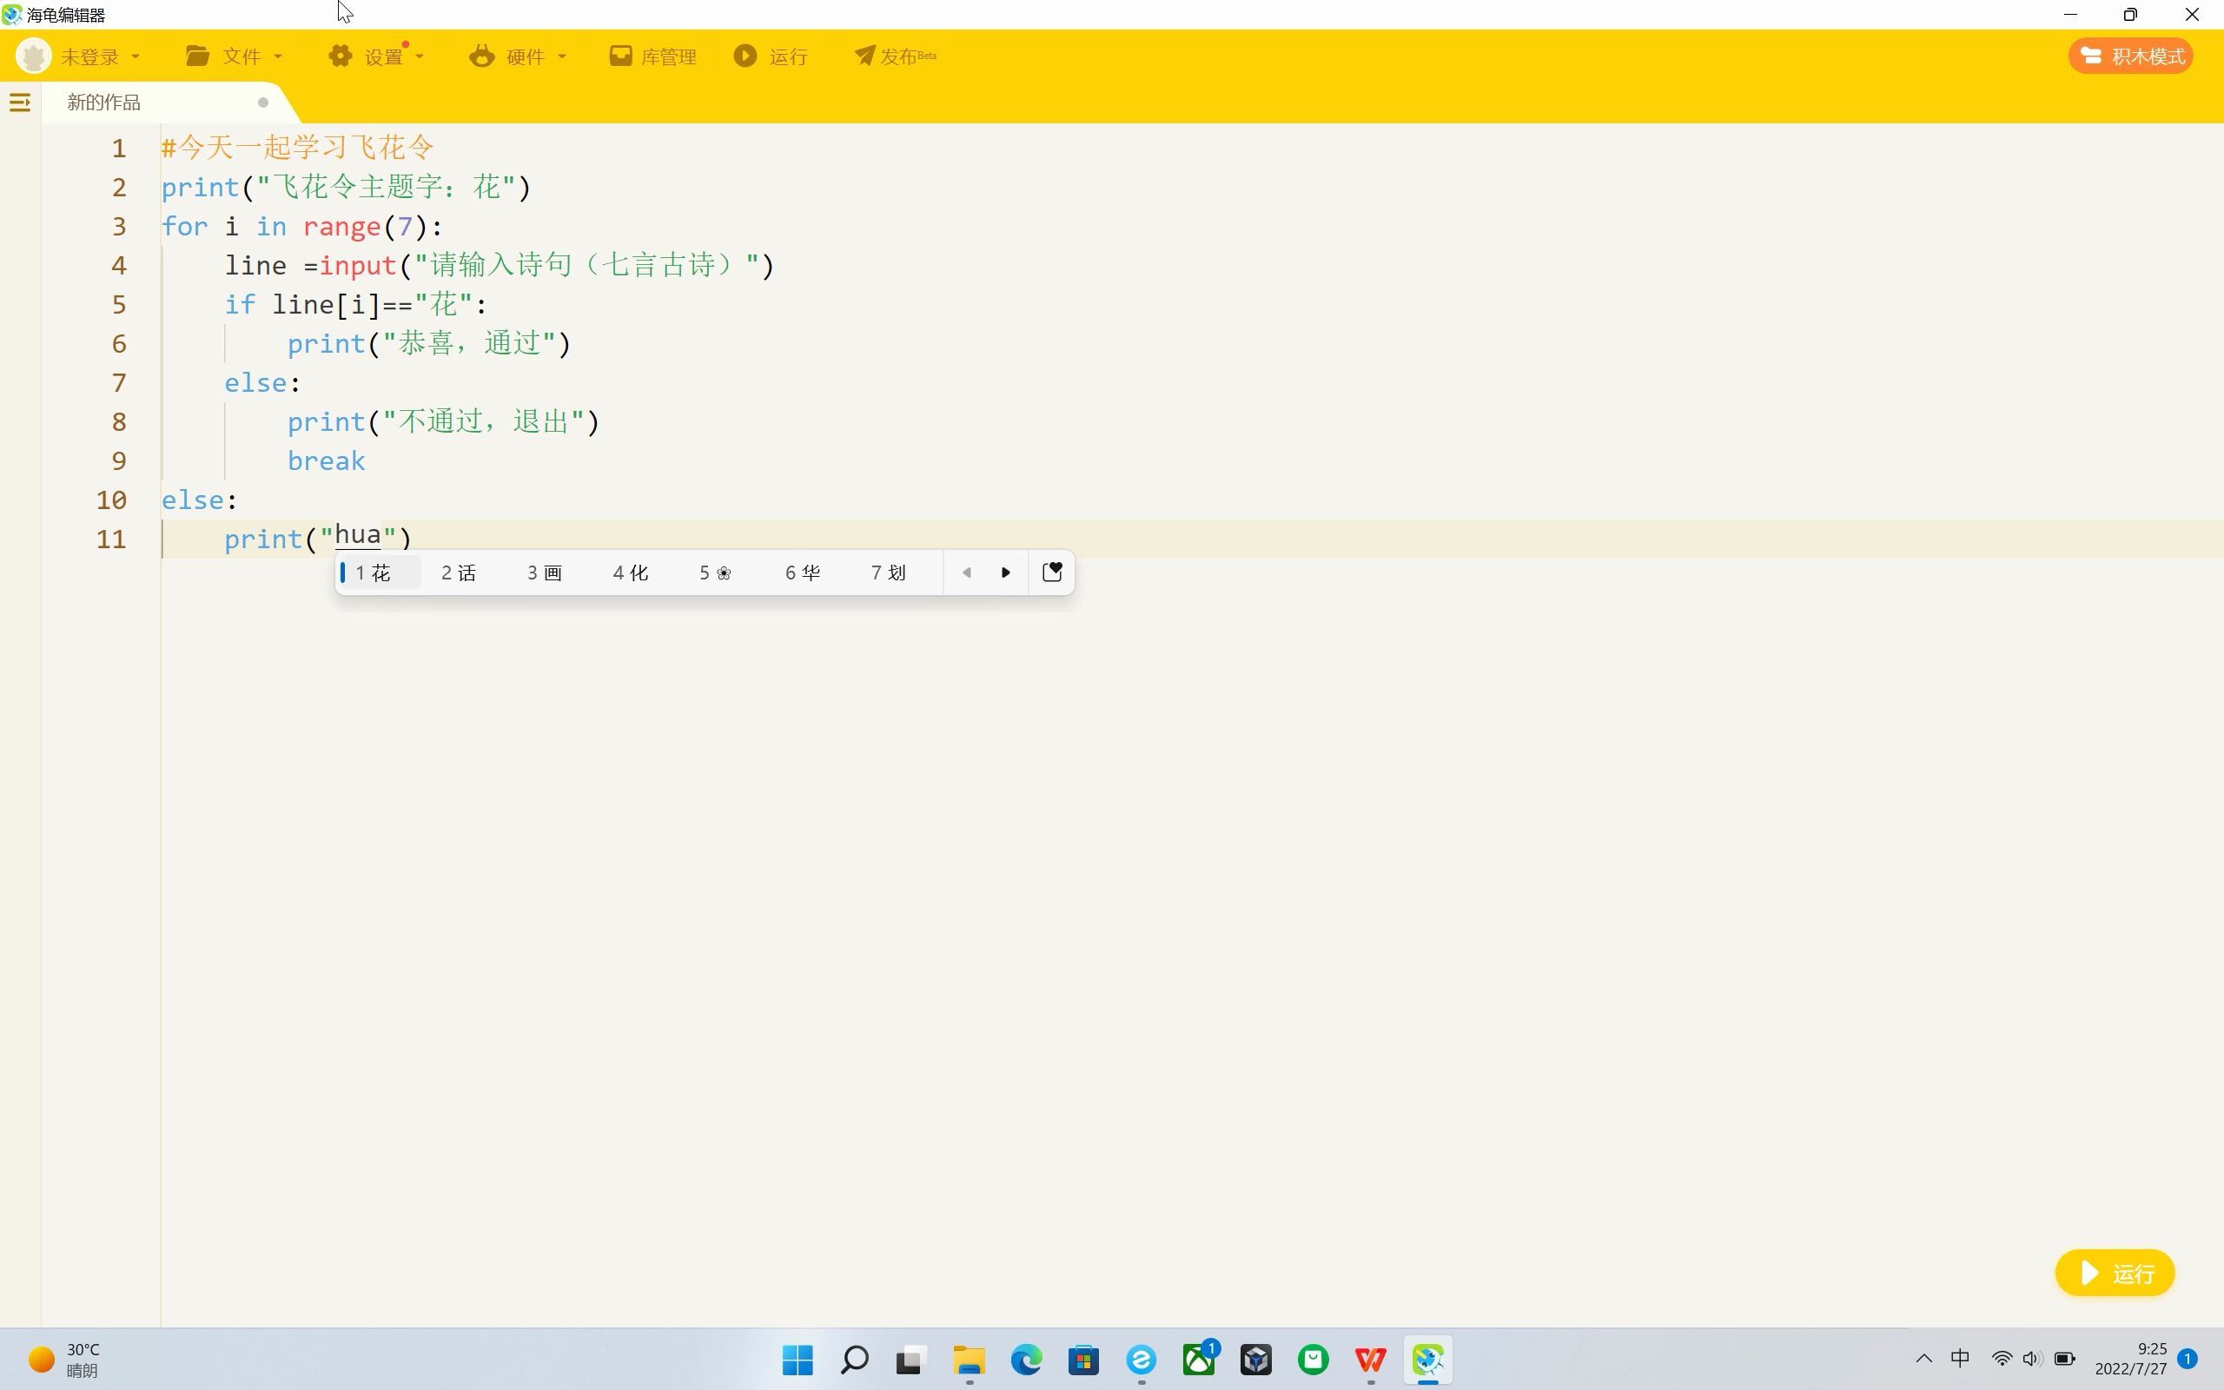
Task: Open the File (文件) dropdown menu
Action: 234,56
